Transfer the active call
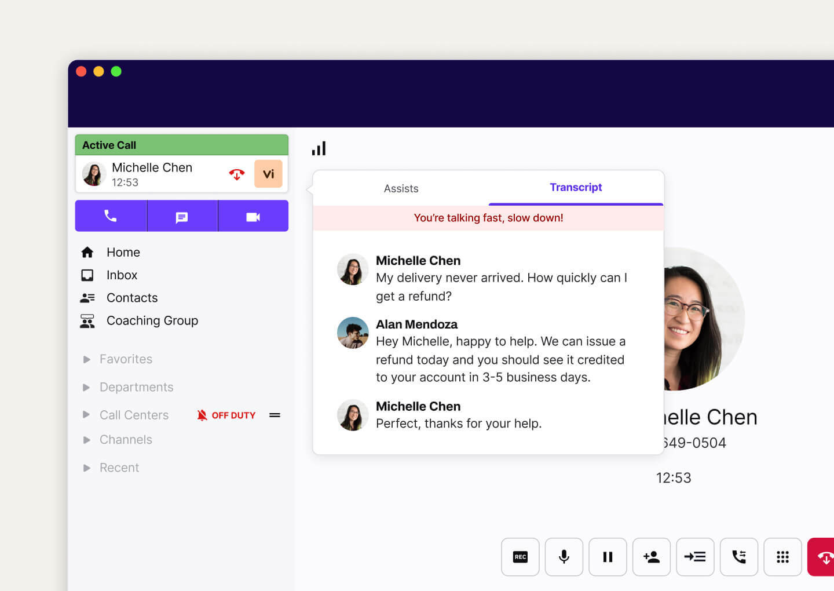 pyautogui.click(x=739, y=557)
